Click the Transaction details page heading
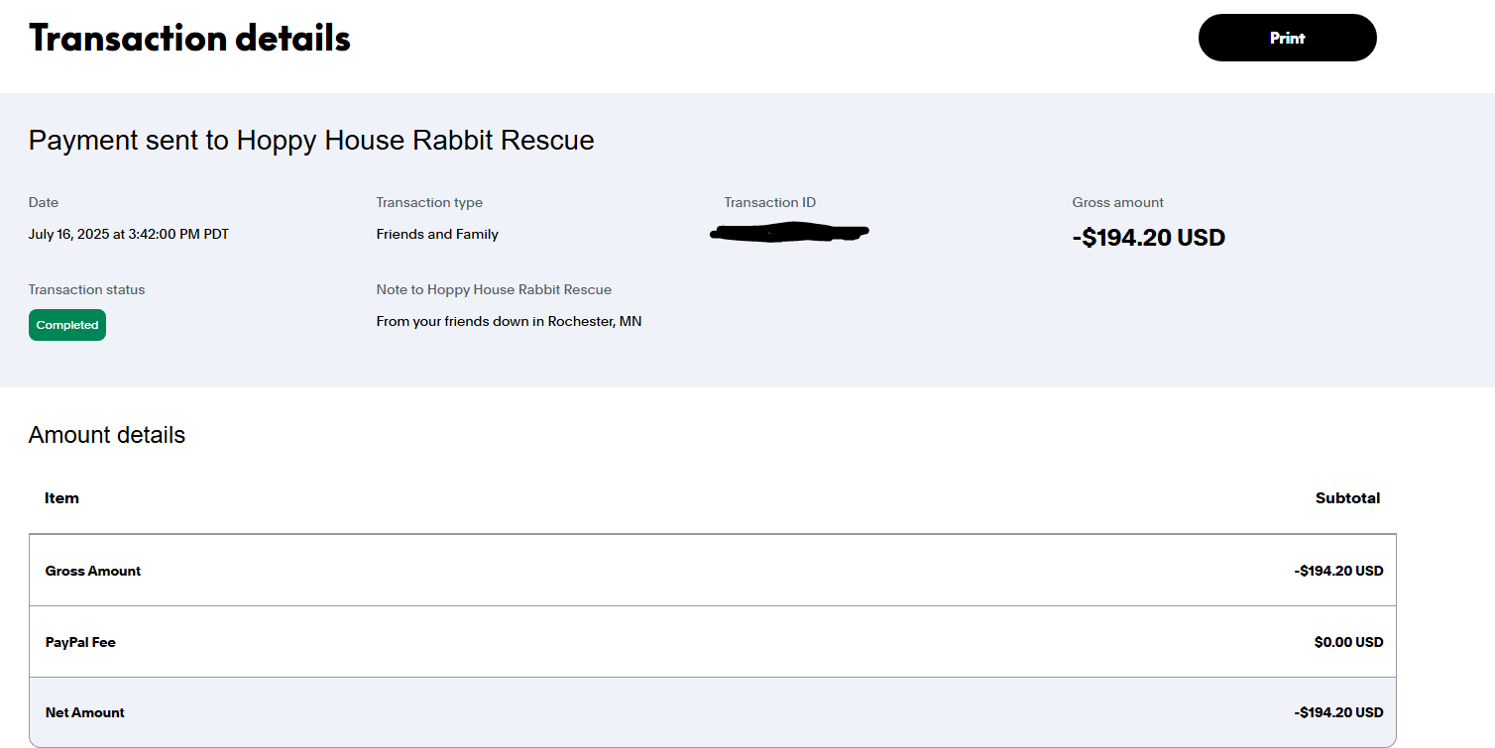Screen dimensions: 1495x748 tap(189, 39)
